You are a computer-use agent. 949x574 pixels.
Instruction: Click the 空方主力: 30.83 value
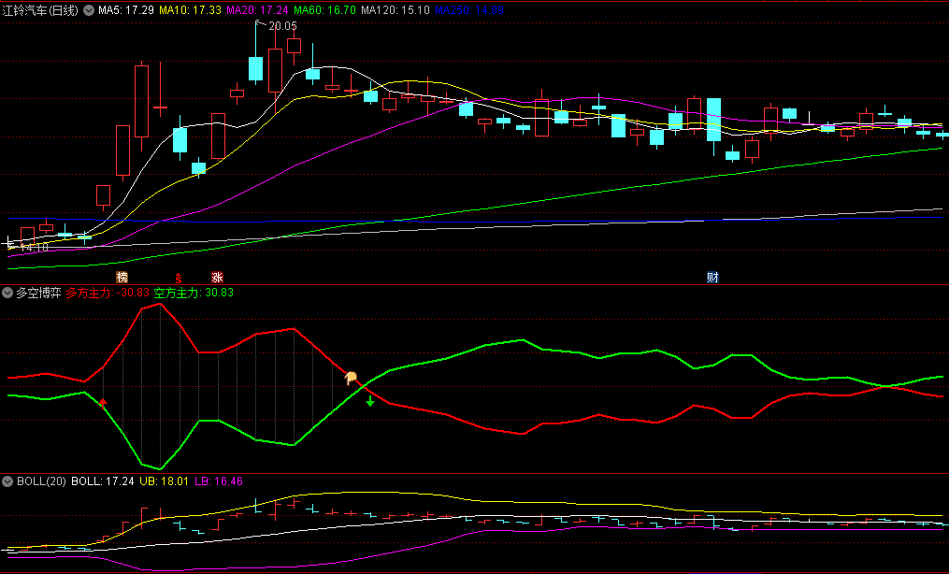194,293
